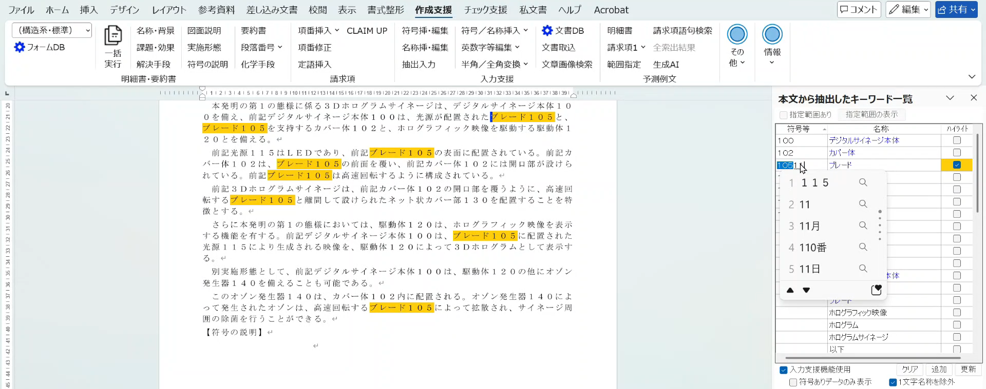Toggle highlight for ホログラム row
The width and height of the screenshot is (986, 389).
tap(957, 324)
